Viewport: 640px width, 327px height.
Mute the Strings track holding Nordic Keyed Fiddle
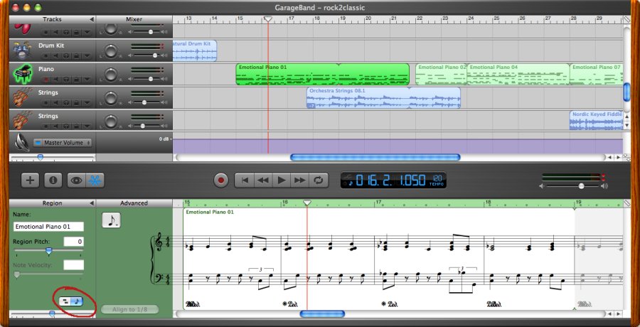[56, 126]
